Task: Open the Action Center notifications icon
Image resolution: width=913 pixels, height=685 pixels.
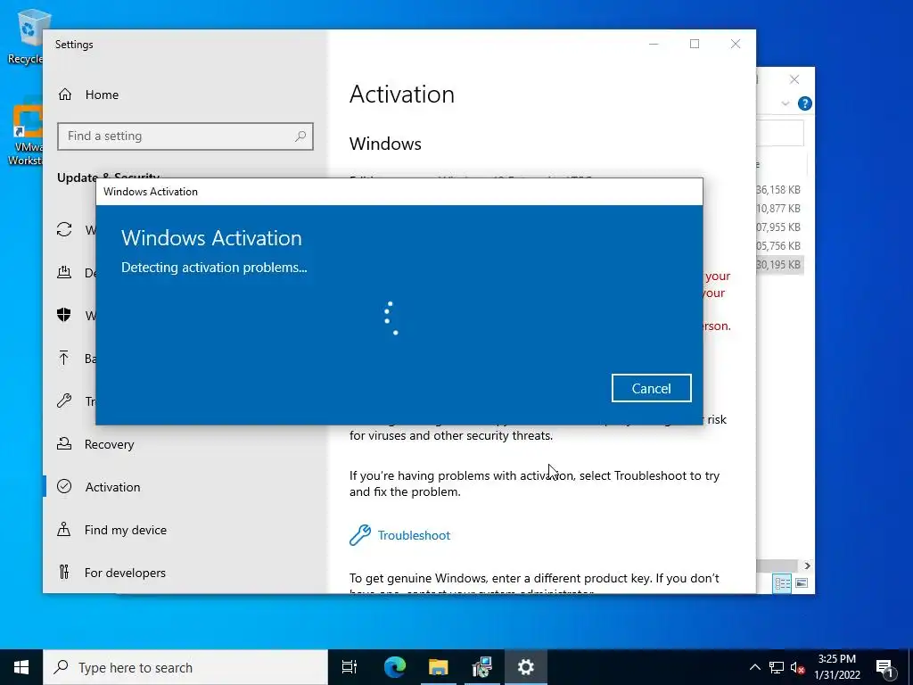Action: pyautogui.click(x=885, y=667)
